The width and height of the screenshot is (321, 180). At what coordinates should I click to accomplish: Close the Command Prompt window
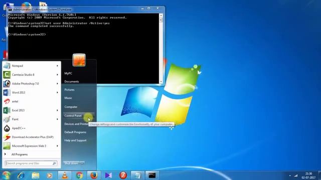[157, 8]
